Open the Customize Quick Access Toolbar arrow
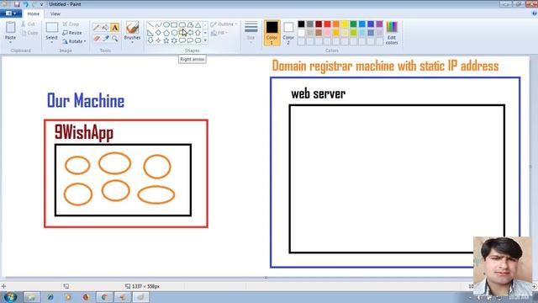Image resolution: width=538 pixels, height=303 pixels. coord(41,4)
